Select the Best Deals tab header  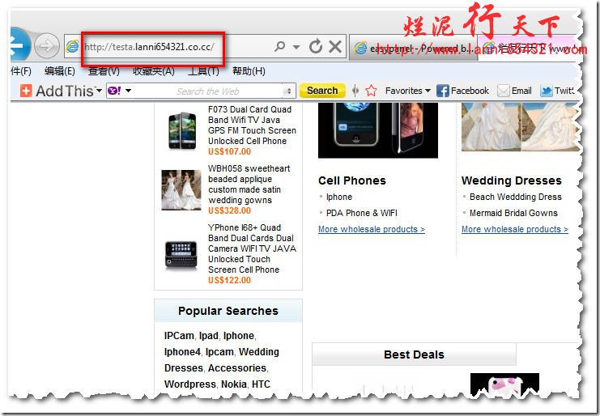click(414, 354)
